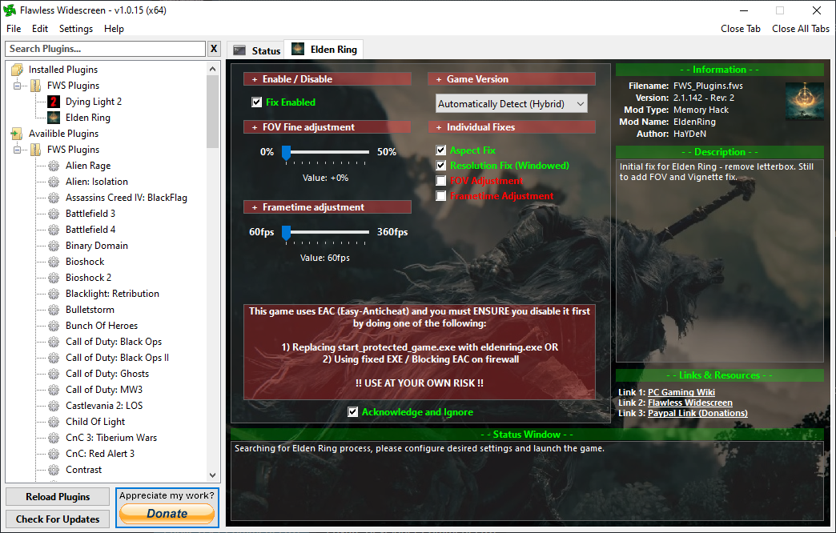Click the Dying Light 2 plugin icon
The height and width of the screenshot is (533, 836).
[54, 102]
